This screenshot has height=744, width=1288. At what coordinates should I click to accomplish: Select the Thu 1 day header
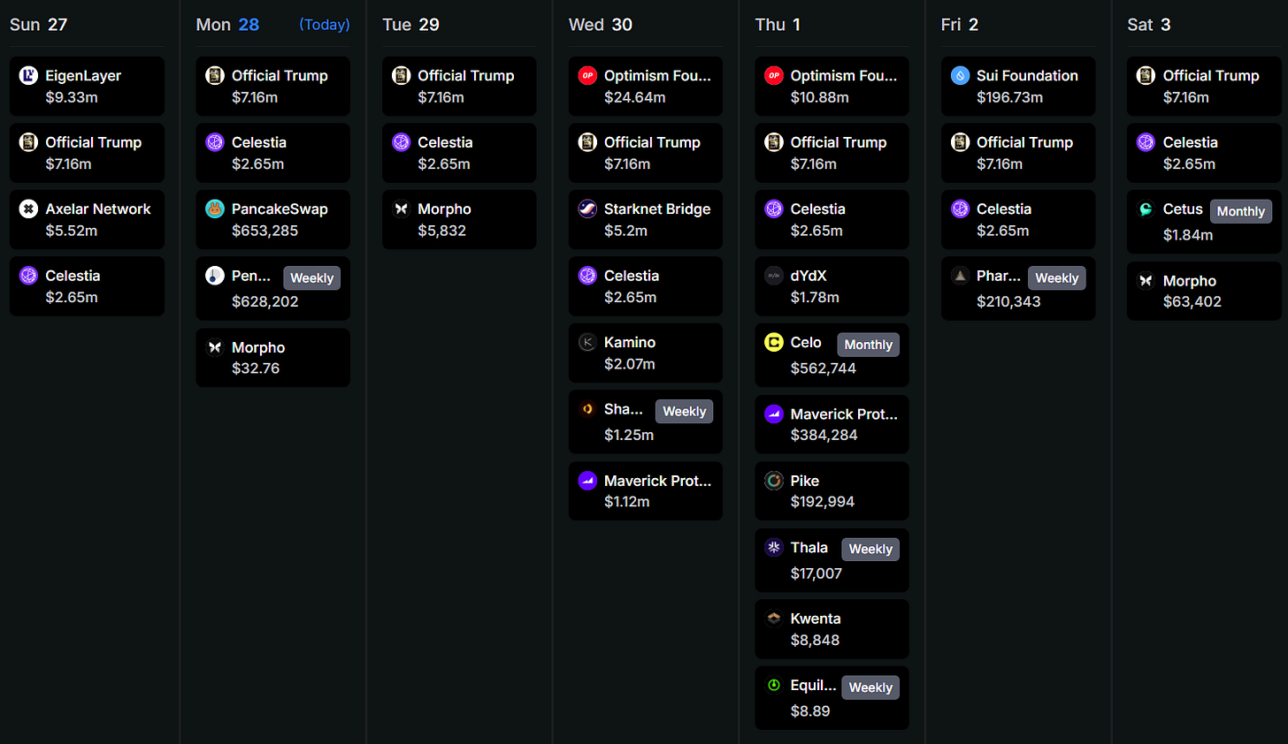pos(778,25)
